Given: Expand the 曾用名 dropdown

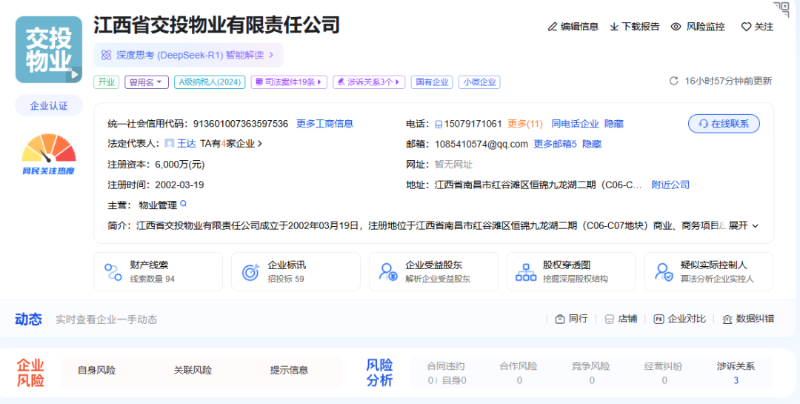Looking at the screenshot, I should [x=146, y=82].
